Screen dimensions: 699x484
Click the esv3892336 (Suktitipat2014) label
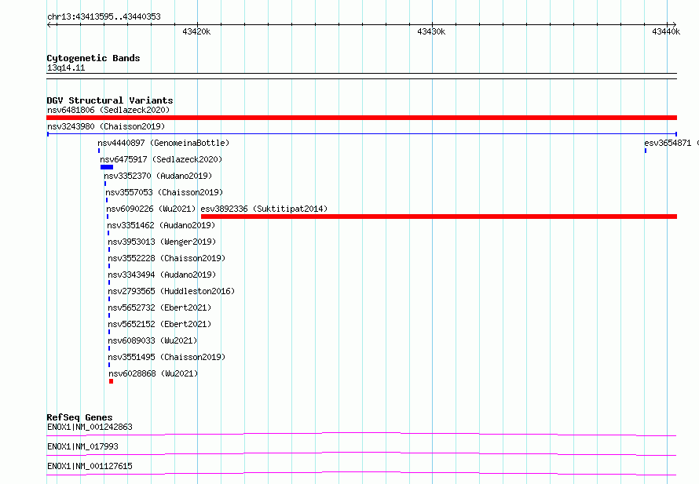tap(264, 209)
